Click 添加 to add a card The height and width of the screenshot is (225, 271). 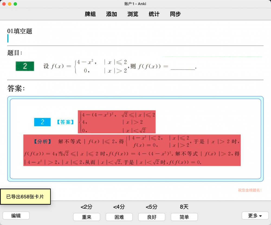(x=111, y=14)
